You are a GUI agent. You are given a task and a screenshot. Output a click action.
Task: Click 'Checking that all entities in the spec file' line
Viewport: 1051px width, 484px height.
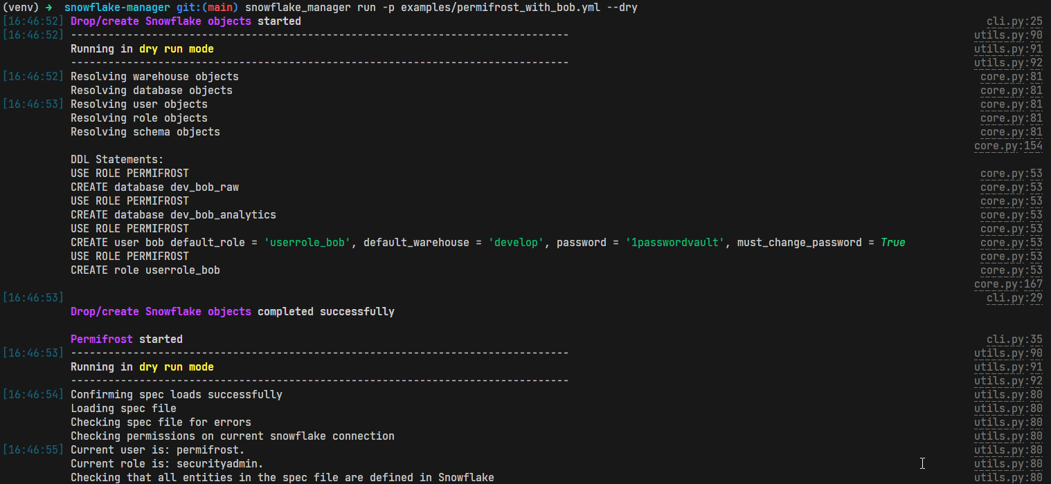point(282,478)
